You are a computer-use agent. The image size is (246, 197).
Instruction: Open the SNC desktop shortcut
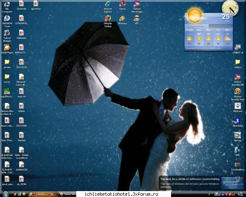point(238,152)
